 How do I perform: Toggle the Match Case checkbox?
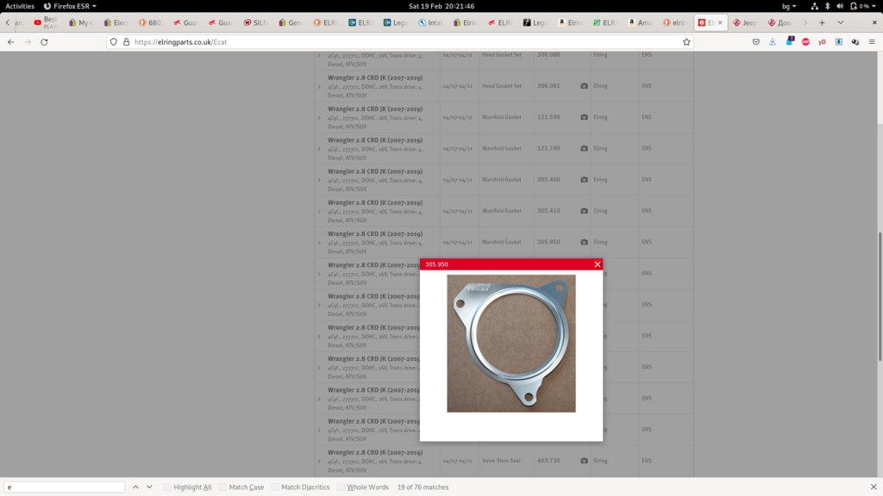(x=222, y=487)
